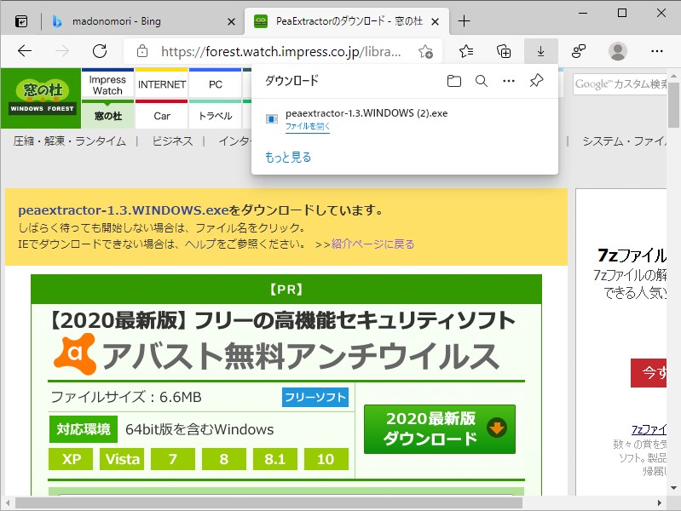Click もっと見る in downloads

[x=288, y=158]
